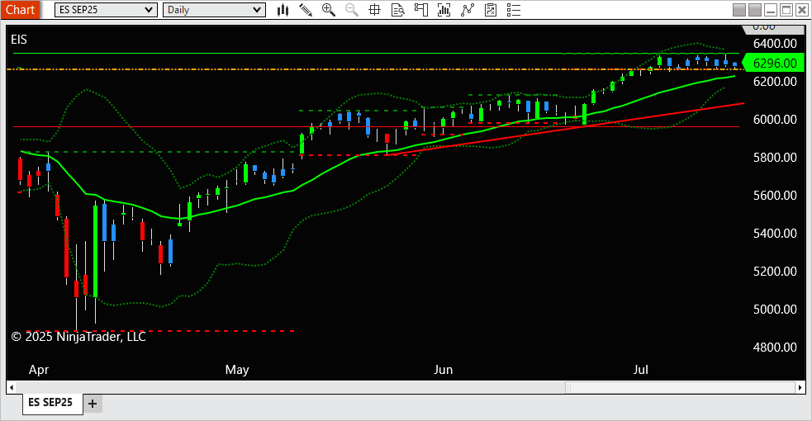Click the greyed zoom out magnifier icon

tap(352, 10)
